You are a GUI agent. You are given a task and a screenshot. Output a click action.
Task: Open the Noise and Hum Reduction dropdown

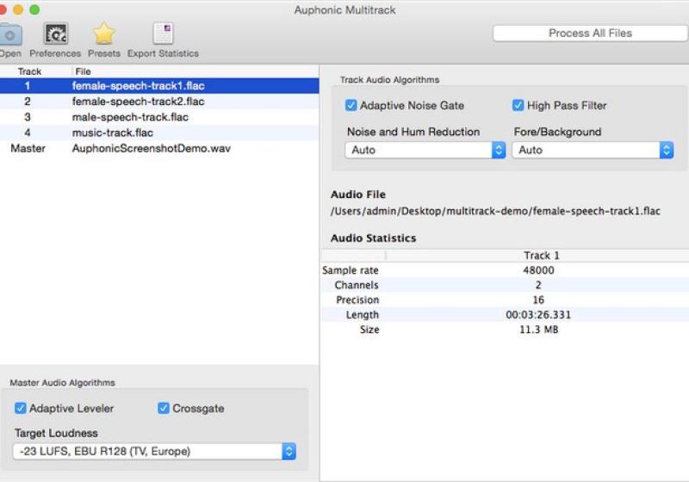(x=425, y=150)
